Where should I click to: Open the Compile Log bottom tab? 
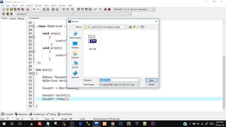[x=37, y=114]
